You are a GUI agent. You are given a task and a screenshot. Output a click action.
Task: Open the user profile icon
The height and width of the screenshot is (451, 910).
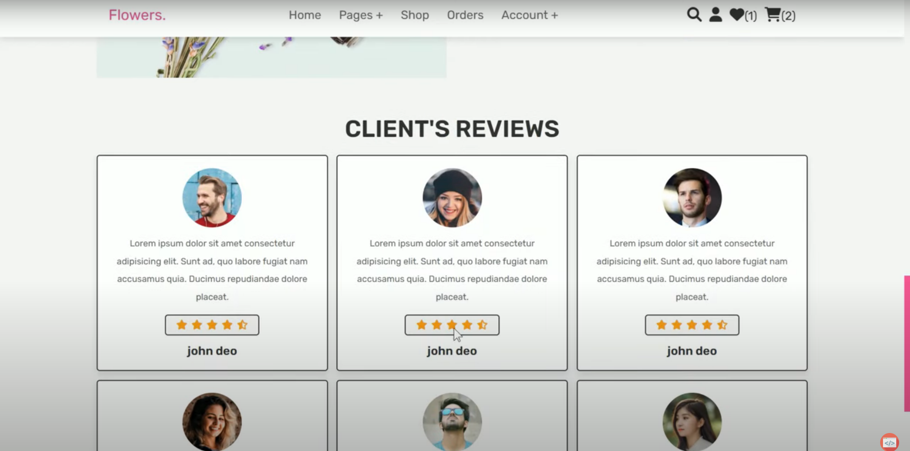pyautogui.click(x=715, y=15)
